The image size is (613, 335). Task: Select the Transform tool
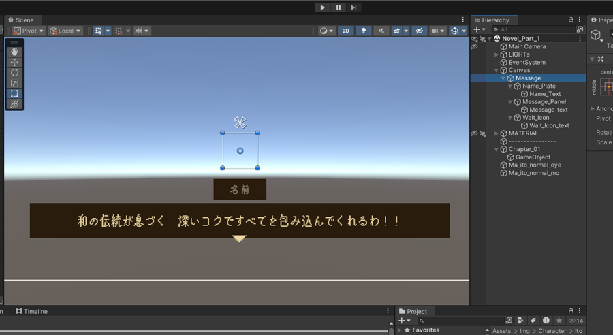point(15,104)
